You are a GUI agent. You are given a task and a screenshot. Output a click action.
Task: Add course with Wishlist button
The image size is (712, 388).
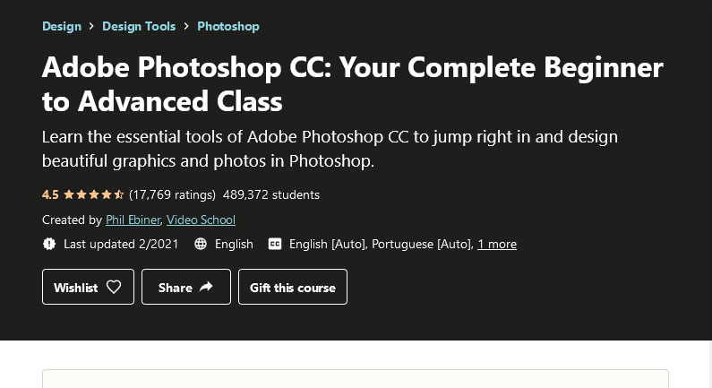click(88, 287)
